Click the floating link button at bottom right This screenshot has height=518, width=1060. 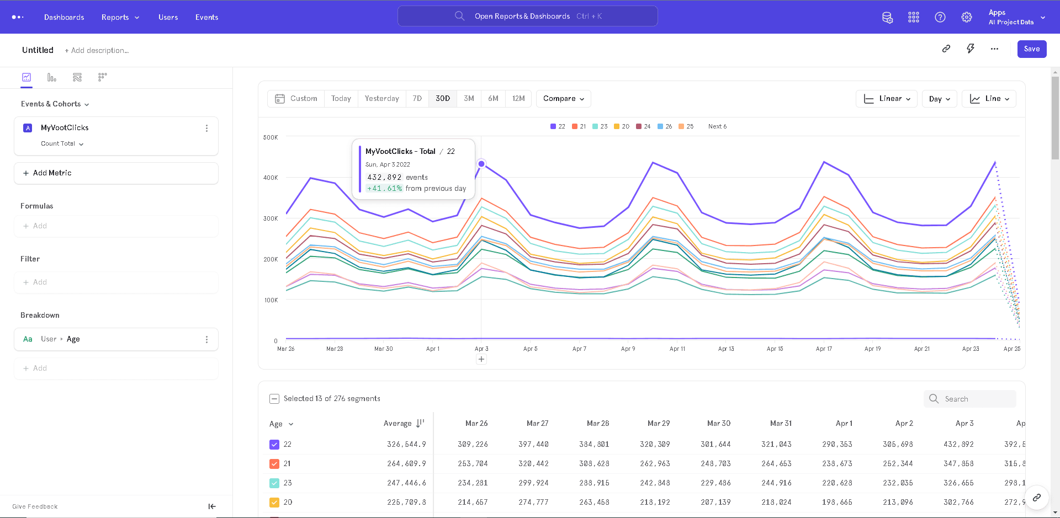(1037, 498)
